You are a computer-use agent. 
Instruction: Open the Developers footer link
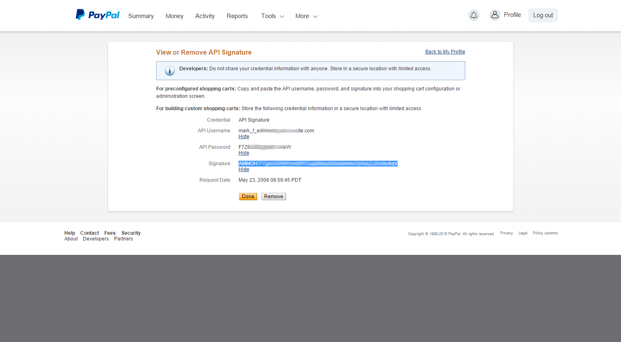(96, 239)
